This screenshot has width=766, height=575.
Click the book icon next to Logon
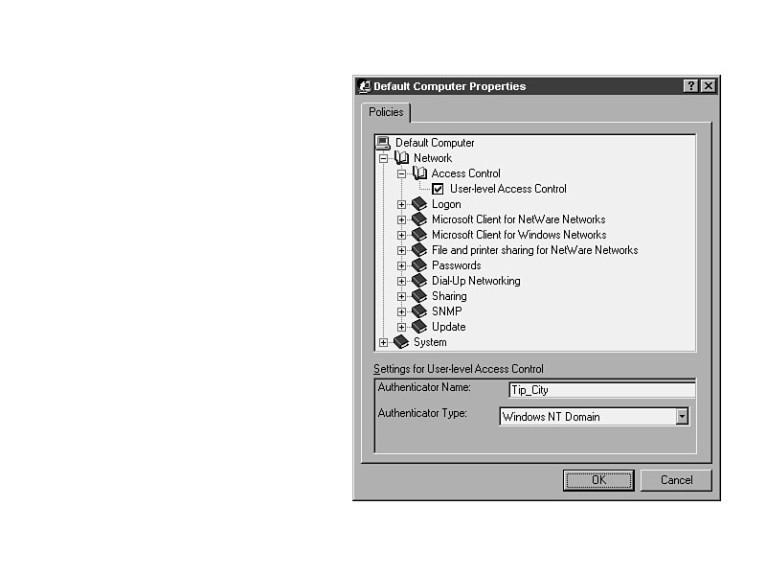pos(419,204)
